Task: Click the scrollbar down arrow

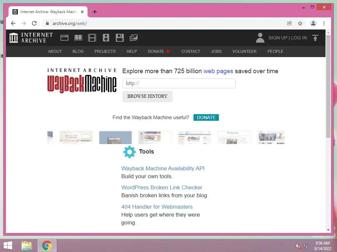Action: tap(328, 230)
